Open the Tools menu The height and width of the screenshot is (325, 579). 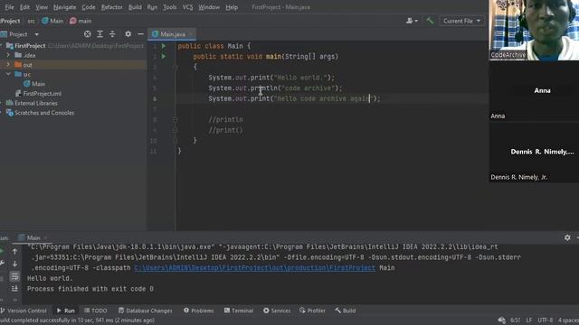pos(170,7)
